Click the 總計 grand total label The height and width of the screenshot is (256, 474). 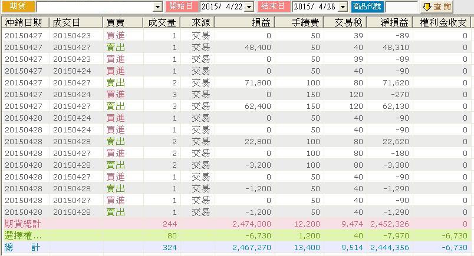(22, 248)
